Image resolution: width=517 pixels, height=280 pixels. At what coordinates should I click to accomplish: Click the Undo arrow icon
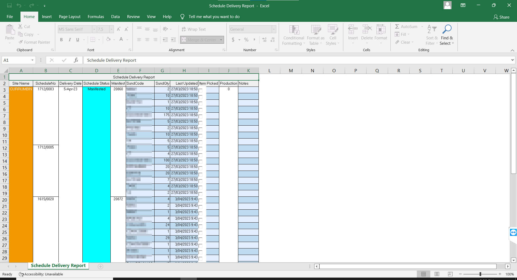click(x=19, y=5)
